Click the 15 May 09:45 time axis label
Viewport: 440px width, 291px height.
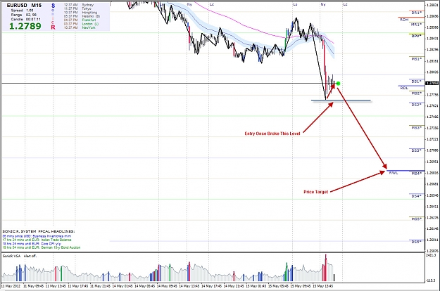tap(301, 286)
